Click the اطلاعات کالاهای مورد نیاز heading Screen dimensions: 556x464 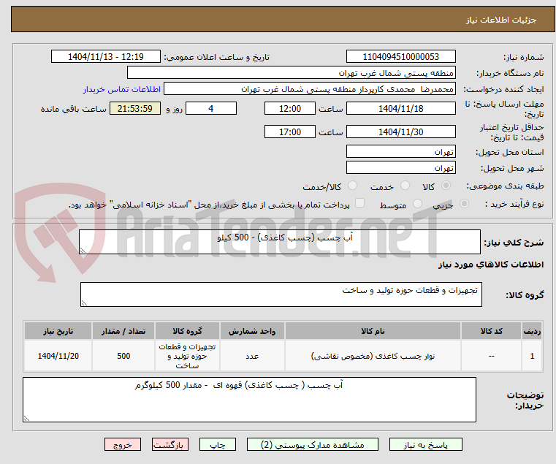pyautogui.click(x=491, y=265)
